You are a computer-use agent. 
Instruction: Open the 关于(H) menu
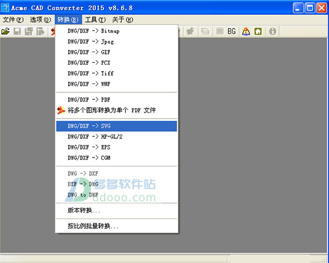click(x=123, y=20)
